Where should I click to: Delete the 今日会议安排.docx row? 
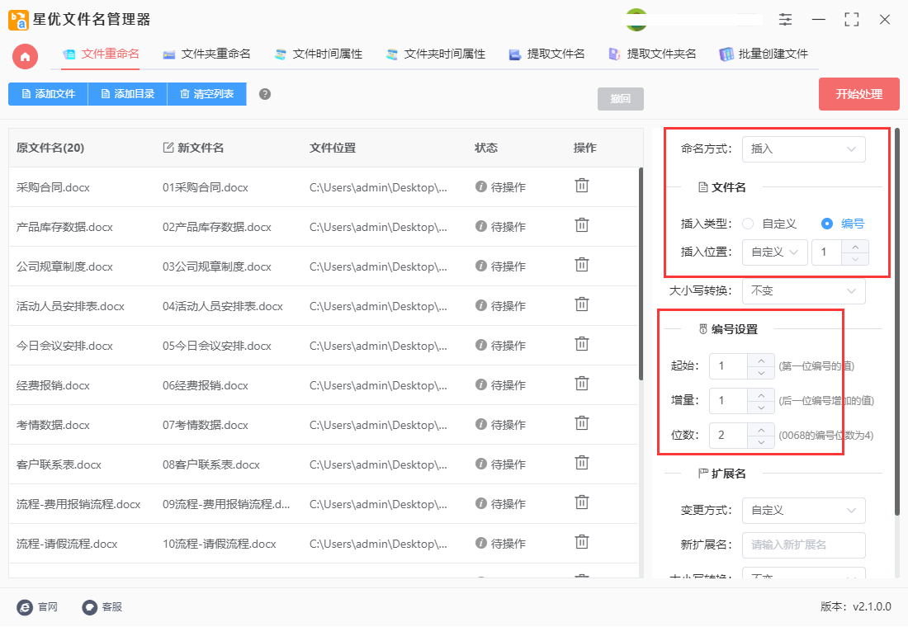pyautogui.click(x=581, y=345)
